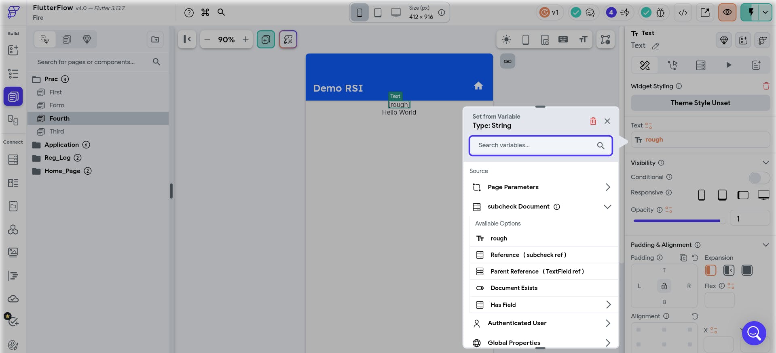Toggle the dark mode sun icon
This screenshot has height=353, width=776.
tap(506, 40)
